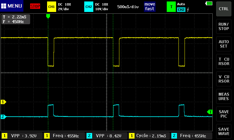This screenshot has width=234, height=140.
Task: Click the channel 2 Freq 455Hz measurement
Action: [191, 136]
